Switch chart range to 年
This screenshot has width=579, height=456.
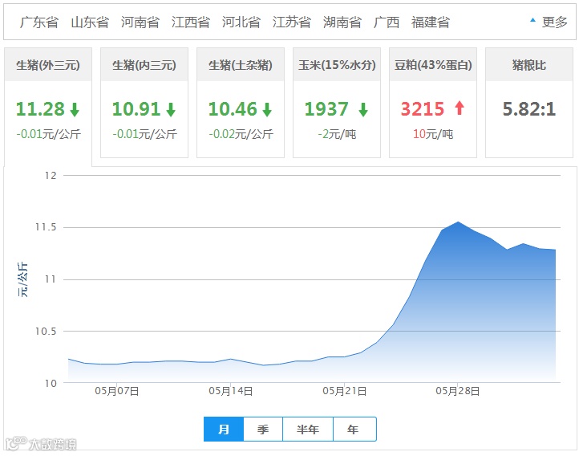(x=354, y=429)
